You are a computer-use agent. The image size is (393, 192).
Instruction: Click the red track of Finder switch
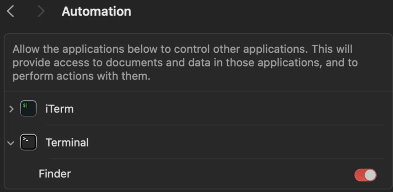(359, 175)
